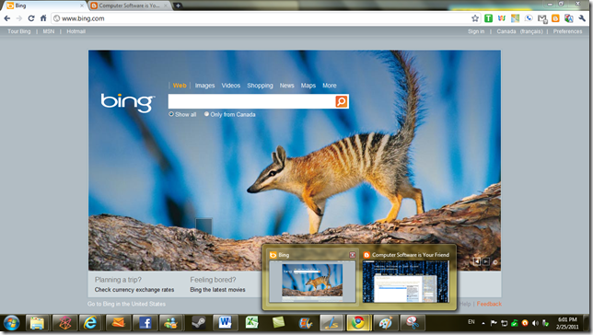Open Windows Live Mail envelope taskbar icon
Image resolution: width=593 pixels, height=335 pixels.
tap(118, 323)
